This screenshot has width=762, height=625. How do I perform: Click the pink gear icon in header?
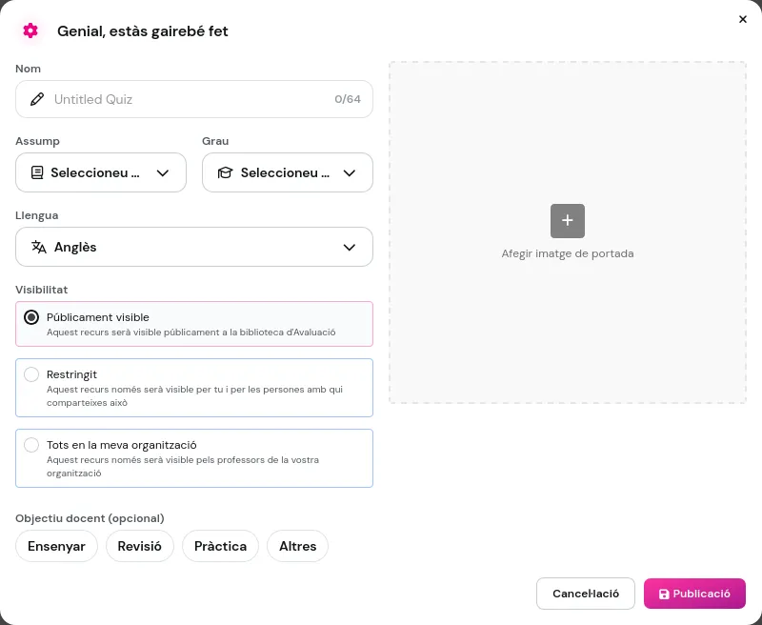coord(30,30)
